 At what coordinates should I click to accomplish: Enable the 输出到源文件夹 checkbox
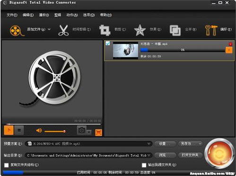coord(144,165)
